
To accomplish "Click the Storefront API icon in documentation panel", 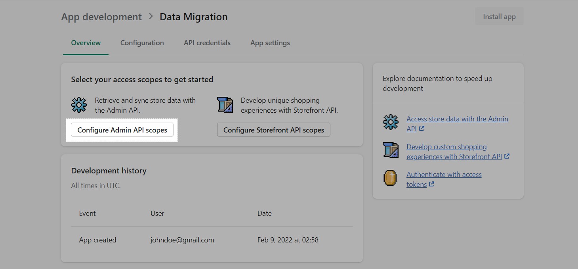I will (x=390, y=150).
